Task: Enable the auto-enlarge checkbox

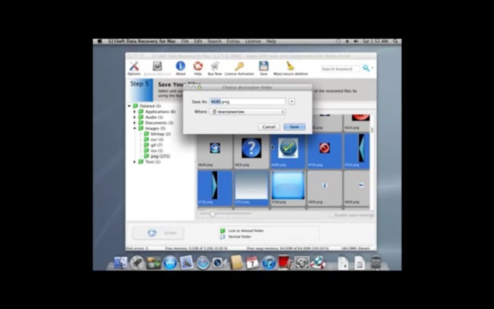Action: pyautogui.click(x=331, y=215)
